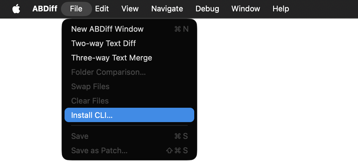Click the ABDiff application menu
Screen dimensions: 358x164
(x=45, y=9)
